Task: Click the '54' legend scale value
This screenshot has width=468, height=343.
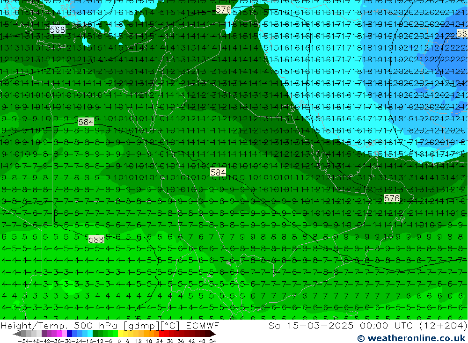Action: click(212, 341)
